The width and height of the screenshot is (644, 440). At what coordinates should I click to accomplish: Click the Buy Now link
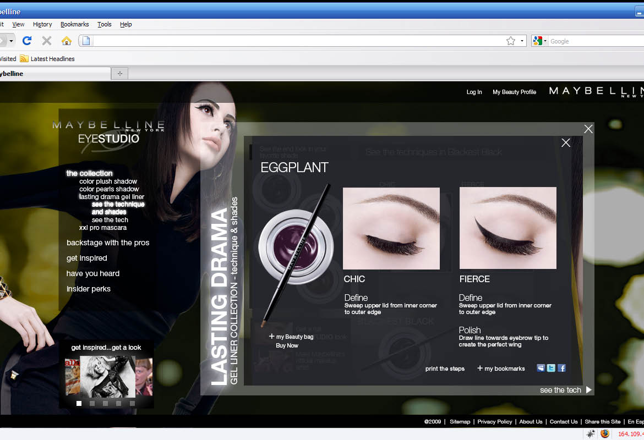(x=287, y=345)
